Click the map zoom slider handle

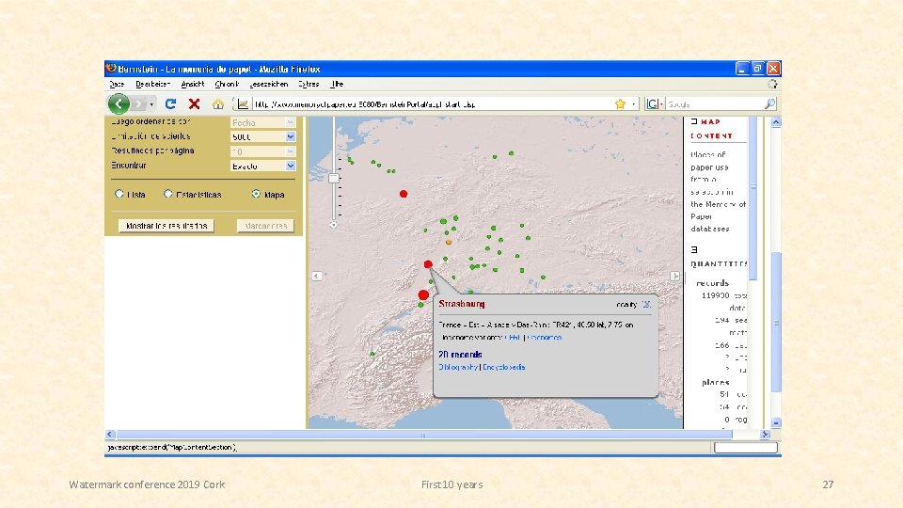click(333, 178)
